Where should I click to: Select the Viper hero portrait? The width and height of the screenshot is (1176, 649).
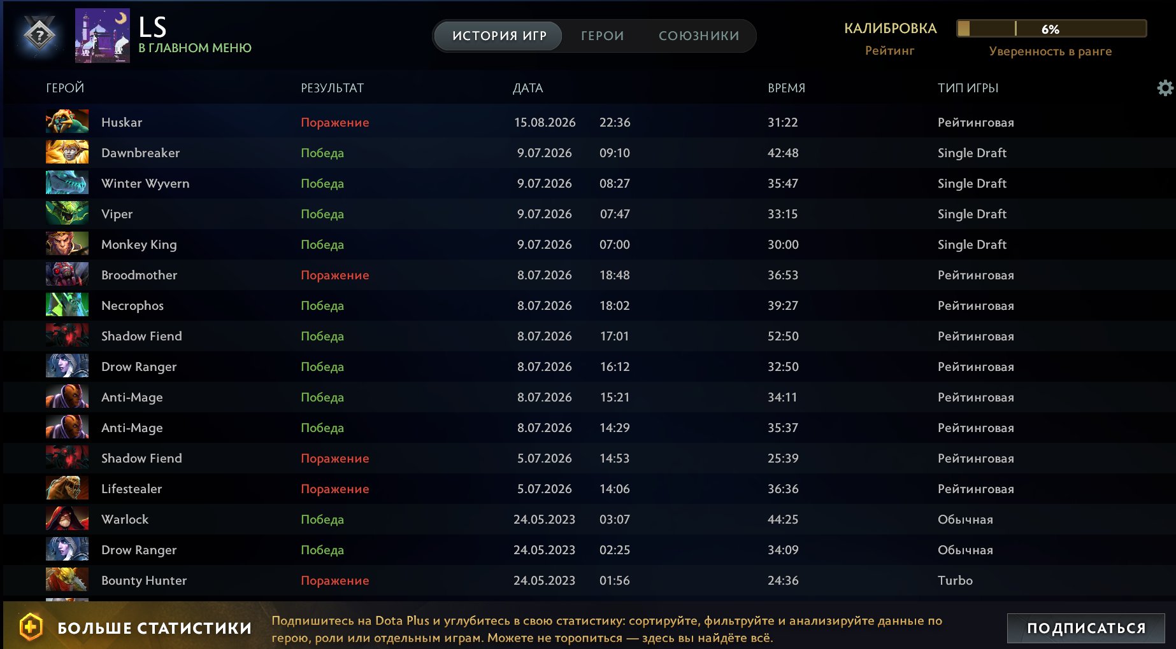tap(67, 213)
